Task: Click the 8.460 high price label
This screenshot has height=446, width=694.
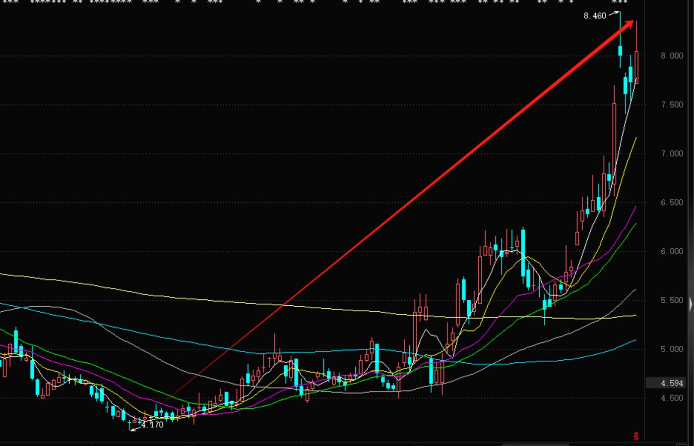Action: [x=594, y=16]
